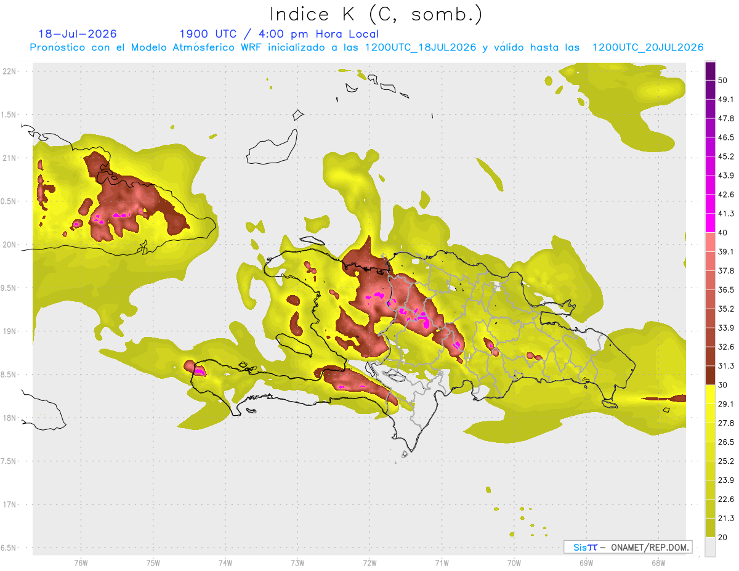
Task: Click the legend value "46.5"
Action: coord(726,137)
